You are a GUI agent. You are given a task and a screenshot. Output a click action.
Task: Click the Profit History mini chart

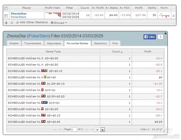[x=53, y=14]
